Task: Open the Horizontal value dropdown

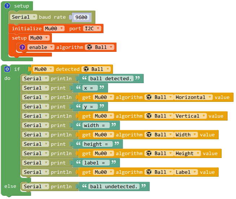Action: coord(193,97)
